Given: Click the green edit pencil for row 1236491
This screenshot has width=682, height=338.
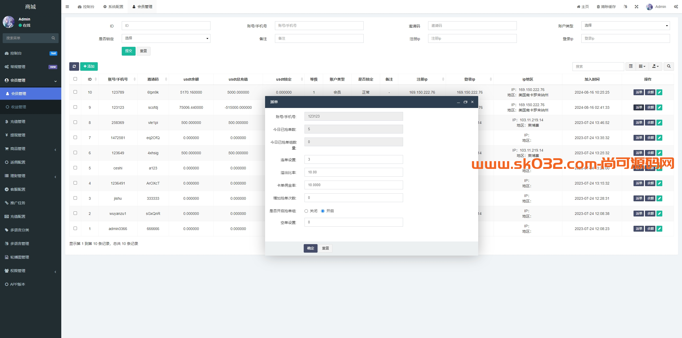Looking at the screenshot, I should pyautogui.click(x=659, y=183).
